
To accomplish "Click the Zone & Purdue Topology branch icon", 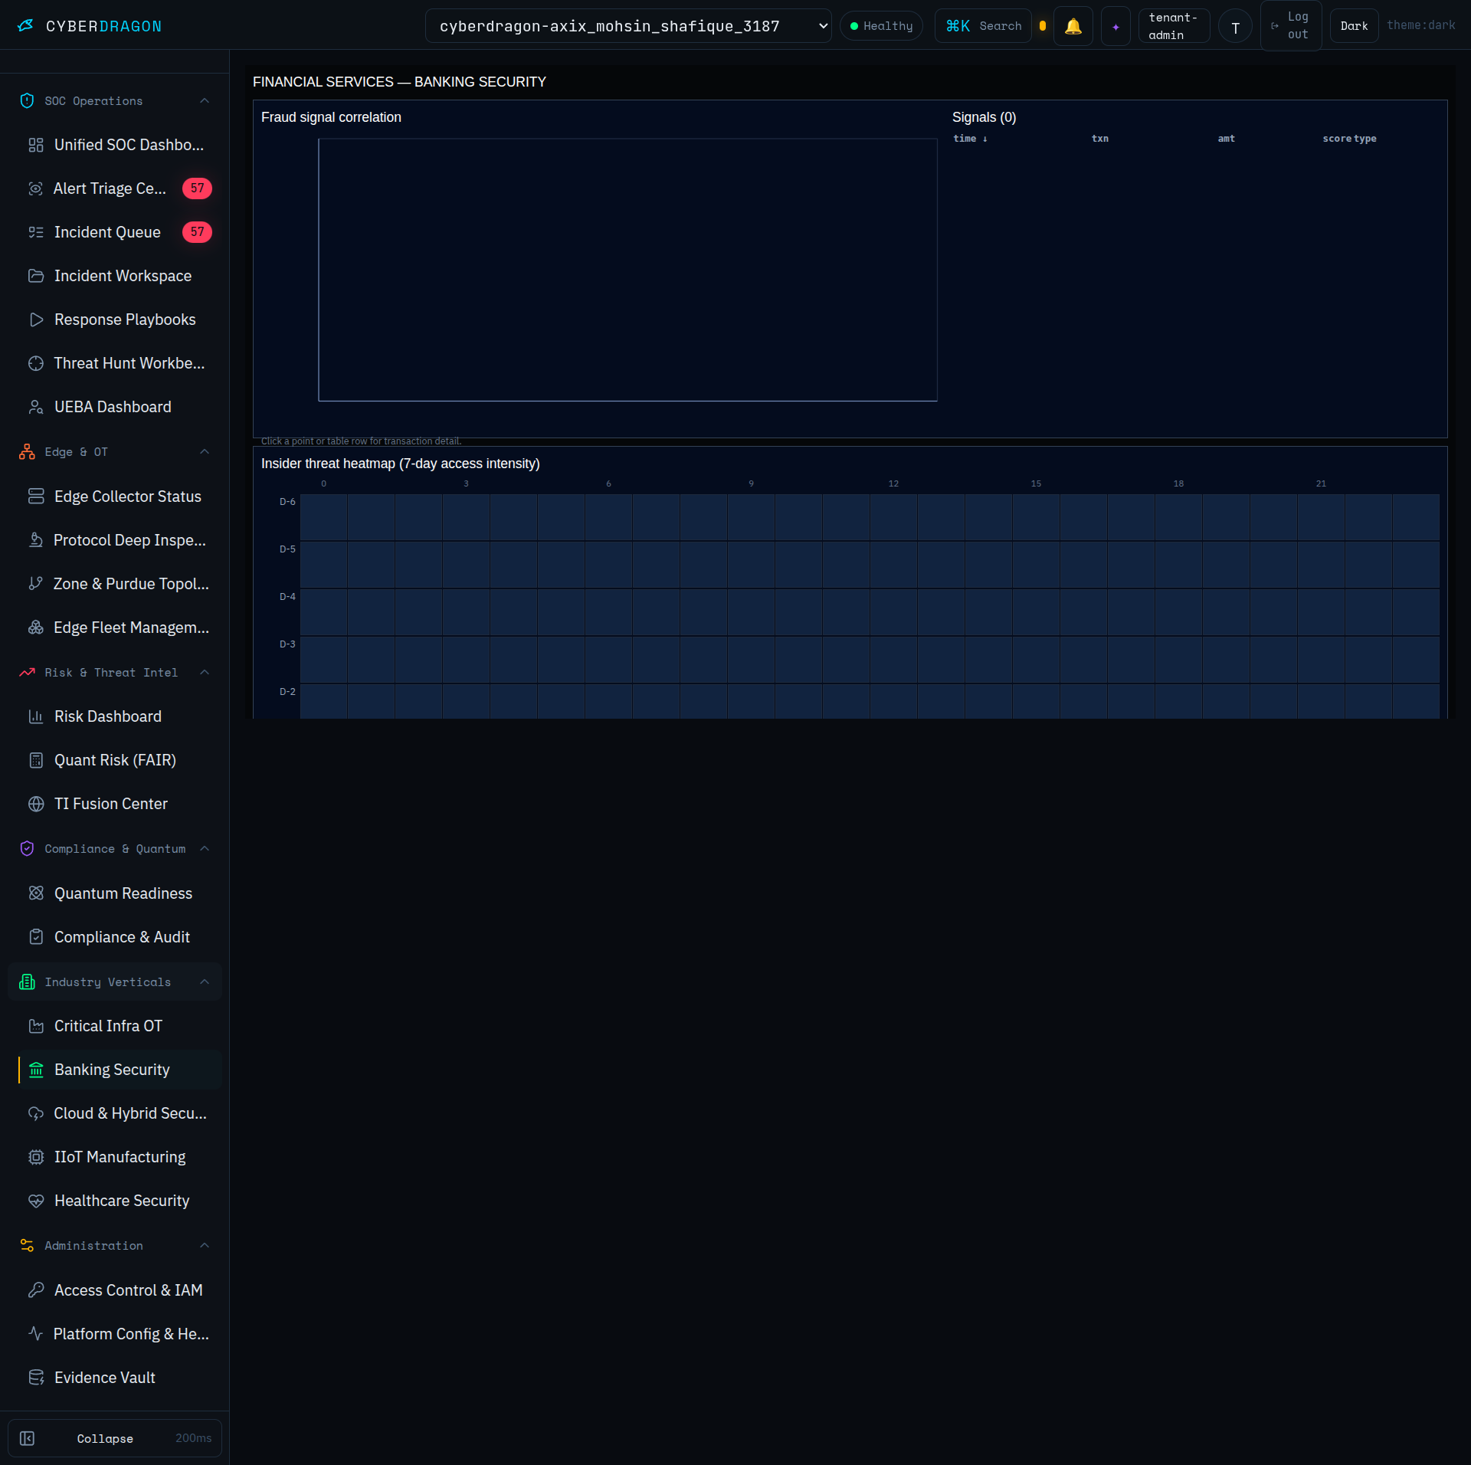I will point(36,584).
